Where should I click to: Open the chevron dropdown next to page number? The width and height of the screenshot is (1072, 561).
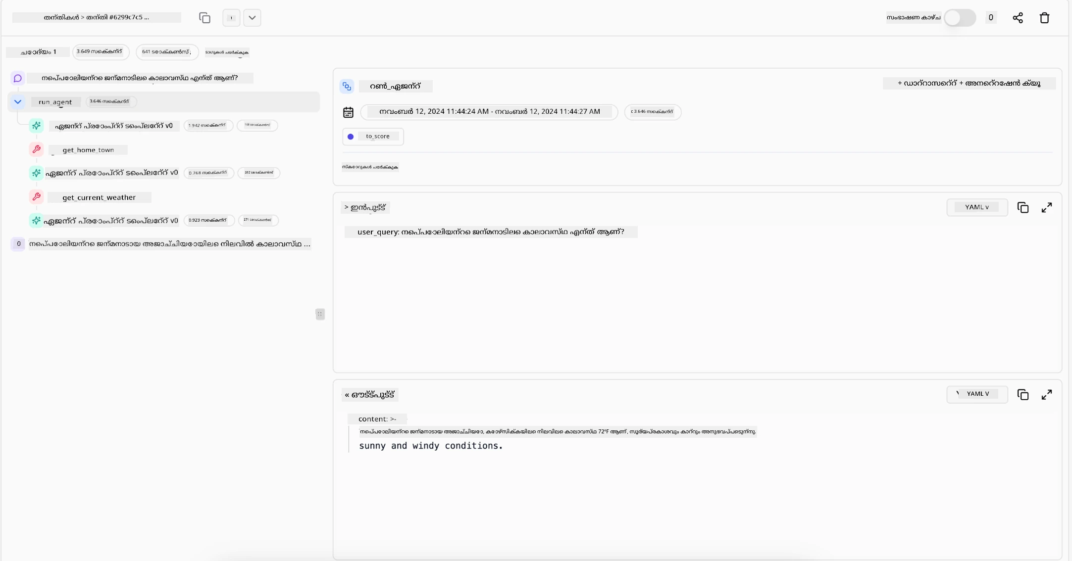pos(252,18)
